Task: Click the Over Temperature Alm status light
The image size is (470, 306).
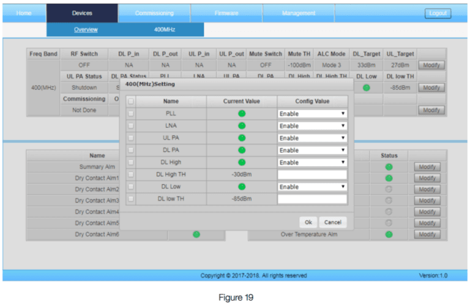Action: [389, 234]
